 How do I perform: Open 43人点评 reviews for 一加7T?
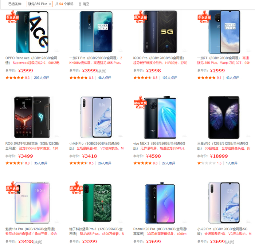pyautogui.click(x=232, y=78)
